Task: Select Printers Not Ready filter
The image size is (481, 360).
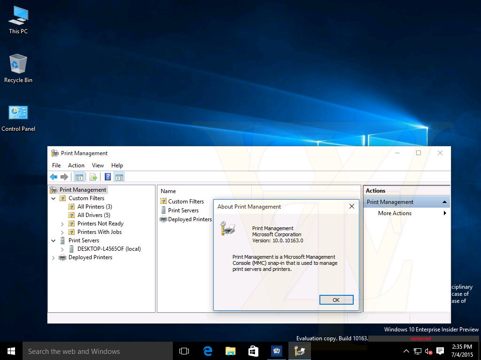Action: click(x=101, y=224)
